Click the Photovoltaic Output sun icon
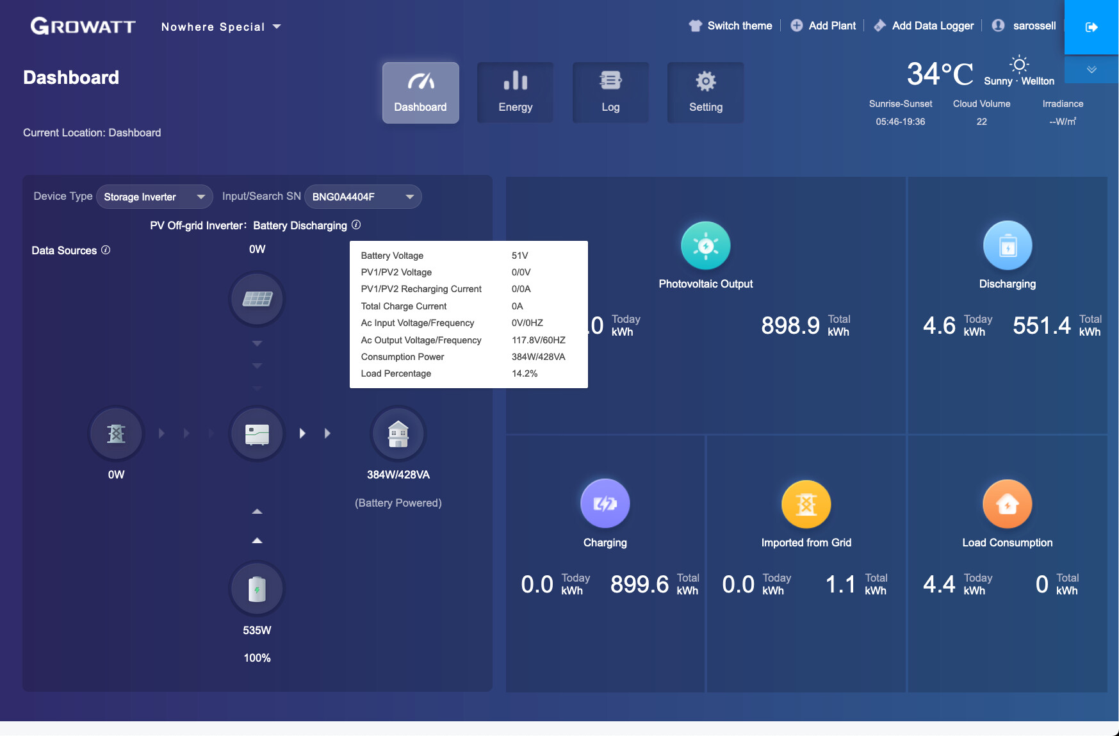Screen dimensions: 1119x736 coord(705,246)
